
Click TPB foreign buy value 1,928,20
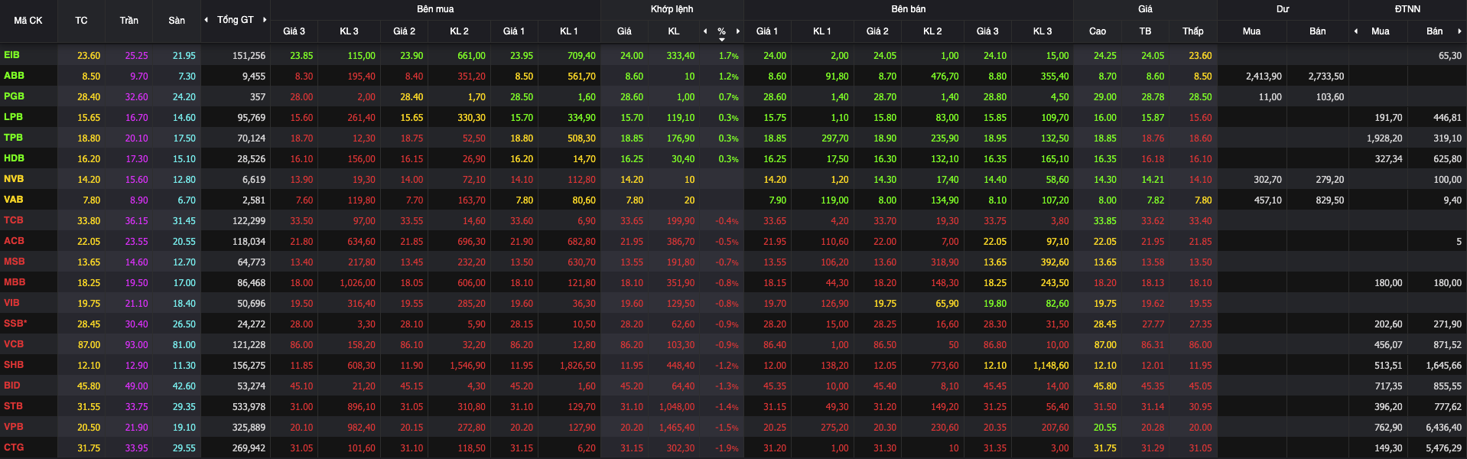click(1384, 138)
